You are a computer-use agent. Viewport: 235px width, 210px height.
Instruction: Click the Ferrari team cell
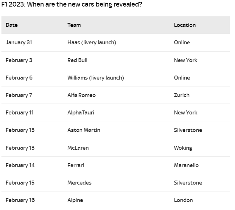click(76, 165)
